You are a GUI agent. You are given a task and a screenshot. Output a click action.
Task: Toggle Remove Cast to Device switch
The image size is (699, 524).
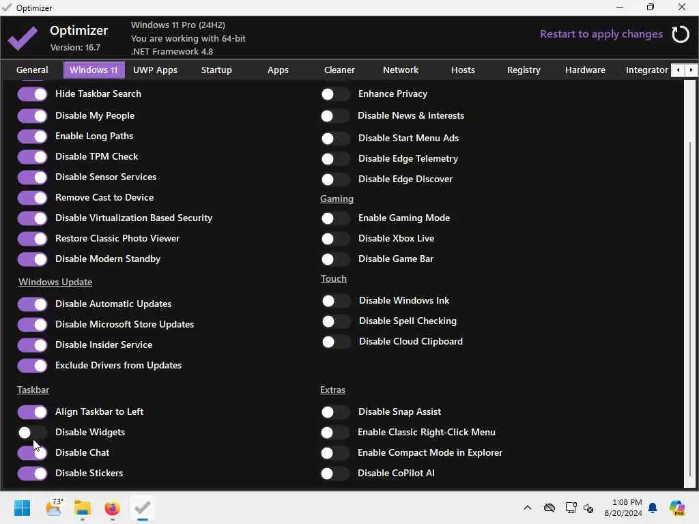32,198
